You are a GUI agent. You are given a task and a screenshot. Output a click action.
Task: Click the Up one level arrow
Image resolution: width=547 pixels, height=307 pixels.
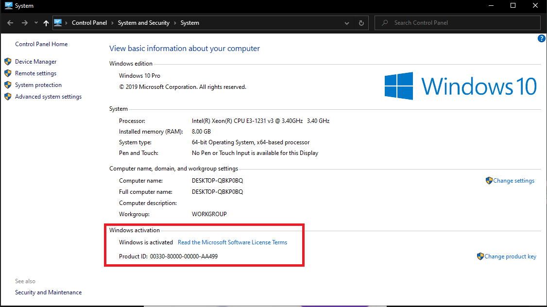click(46, 23)
